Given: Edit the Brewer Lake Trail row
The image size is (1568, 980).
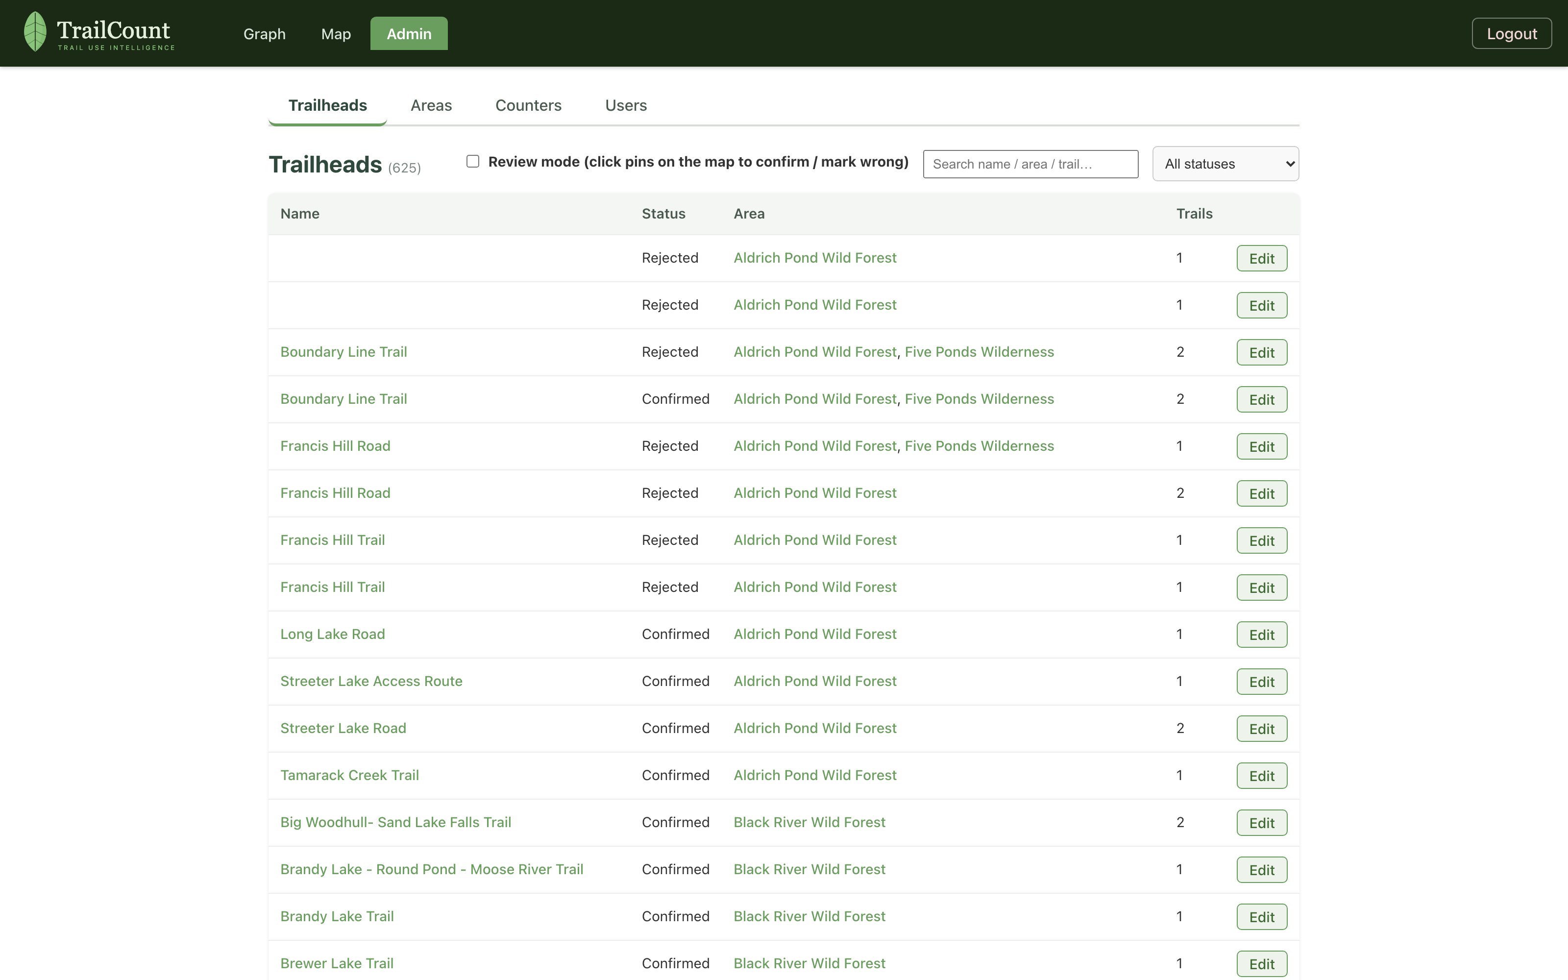Looking at the screenshot, I should (1262, 964).
